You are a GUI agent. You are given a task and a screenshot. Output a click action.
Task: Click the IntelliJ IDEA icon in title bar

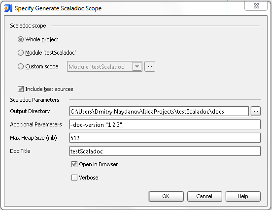(x=8, y=8)
